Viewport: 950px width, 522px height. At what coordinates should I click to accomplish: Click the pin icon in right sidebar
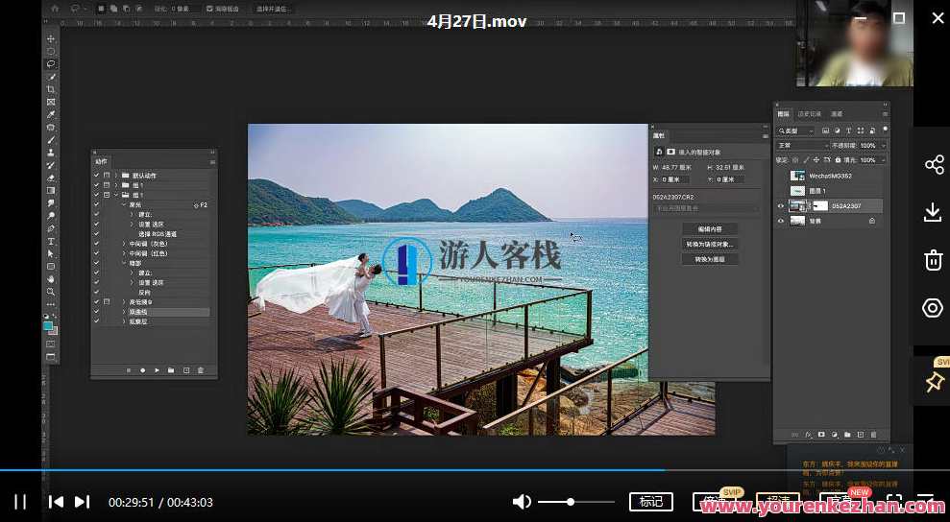tap(933, 382)
